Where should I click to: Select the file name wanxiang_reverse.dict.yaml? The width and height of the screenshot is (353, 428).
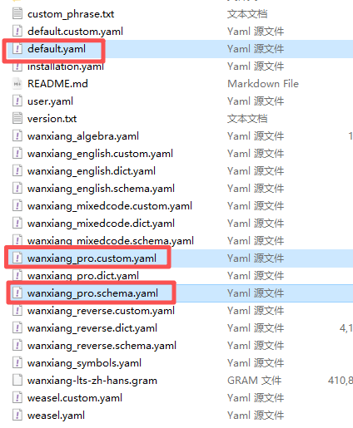click(92, 328)
